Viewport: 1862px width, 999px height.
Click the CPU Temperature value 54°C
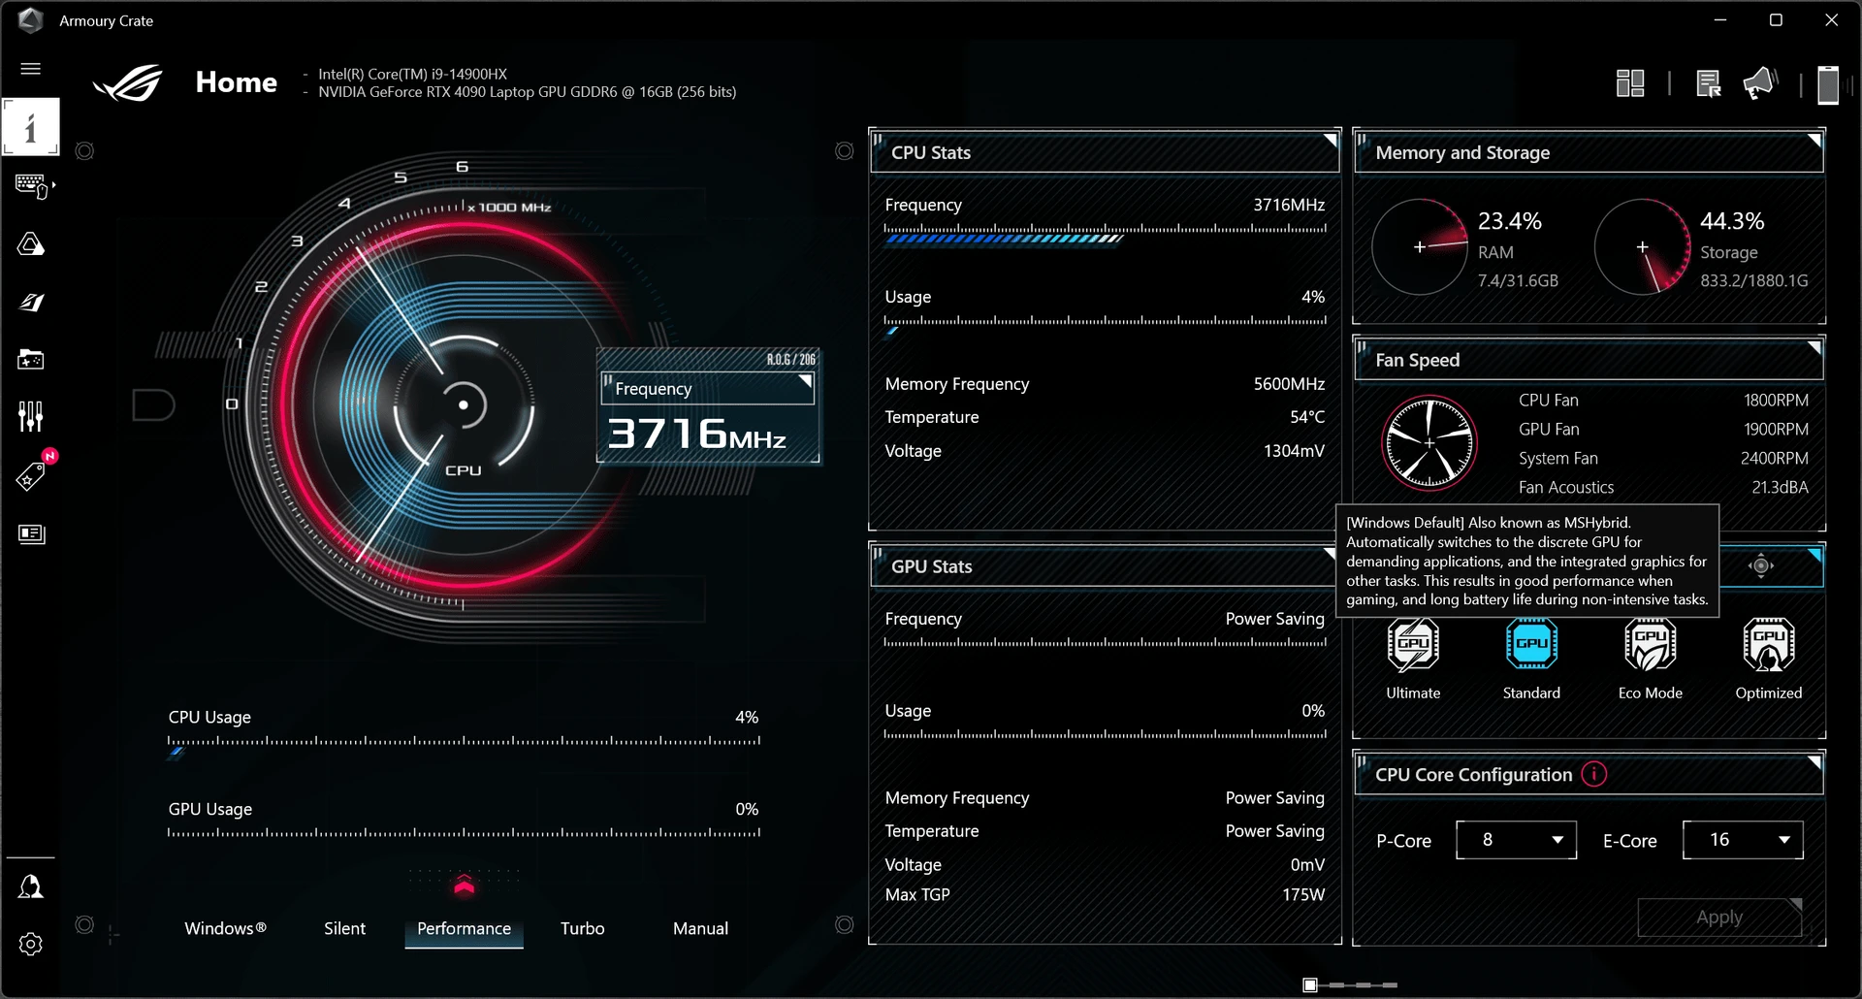1306,417
